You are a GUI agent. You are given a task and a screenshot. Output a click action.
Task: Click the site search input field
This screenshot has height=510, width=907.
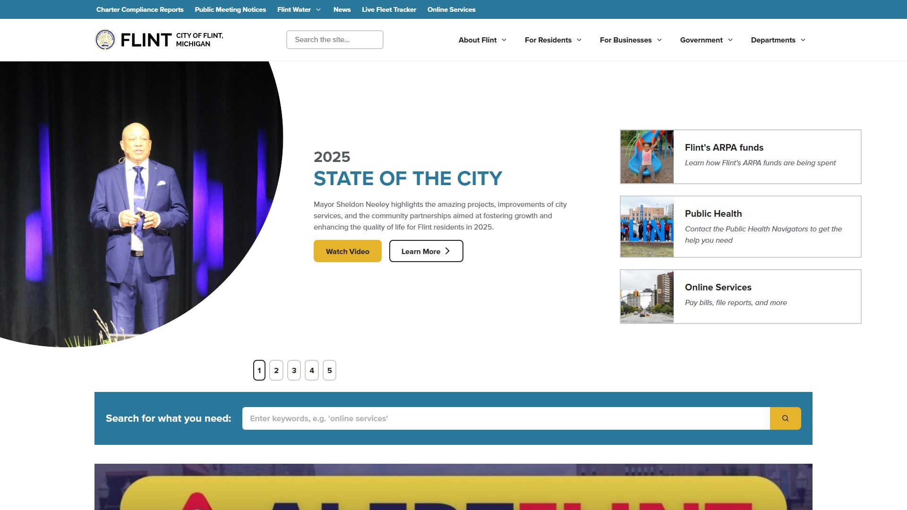click(334, 40)
